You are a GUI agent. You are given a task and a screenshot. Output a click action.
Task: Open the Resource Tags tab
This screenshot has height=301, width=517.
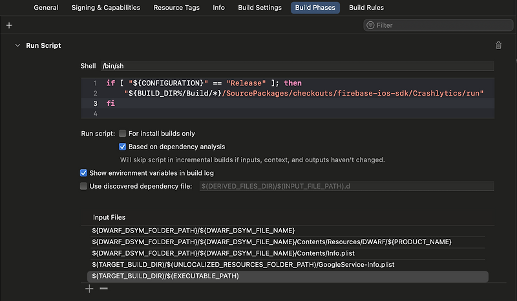pyautogui.click(x=176, y=8)
